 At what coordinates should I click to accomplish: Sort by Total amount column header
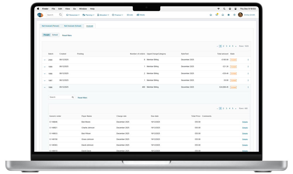coord(223,54)
